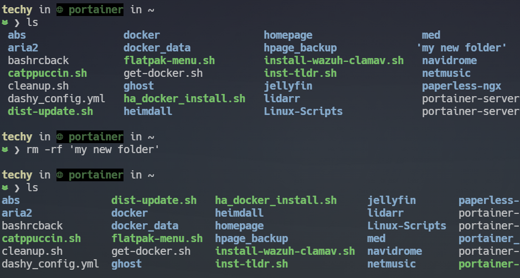This screenshot has width=520, height=278.
Task: Click the med directory in the first listing
Action: pyautogui.click(x=431, y=35)
